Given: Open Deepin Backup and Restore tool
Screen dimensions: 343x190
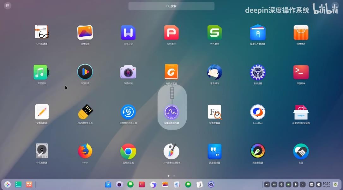Looking at the screenshot, I should point(128,112).
